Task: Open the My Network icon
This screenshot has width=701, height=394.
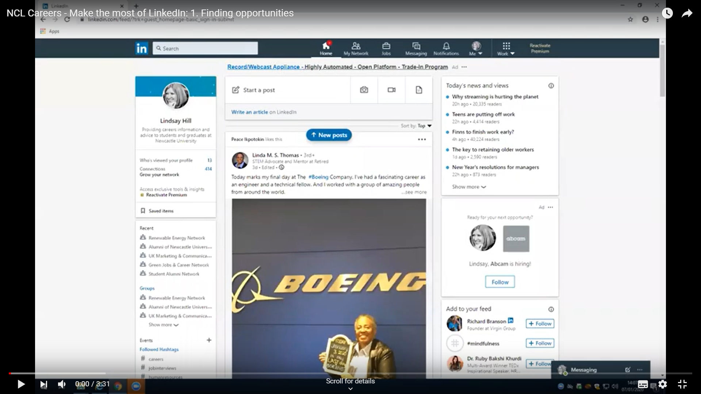Action: pyautogui.click(x=356, y=48)
